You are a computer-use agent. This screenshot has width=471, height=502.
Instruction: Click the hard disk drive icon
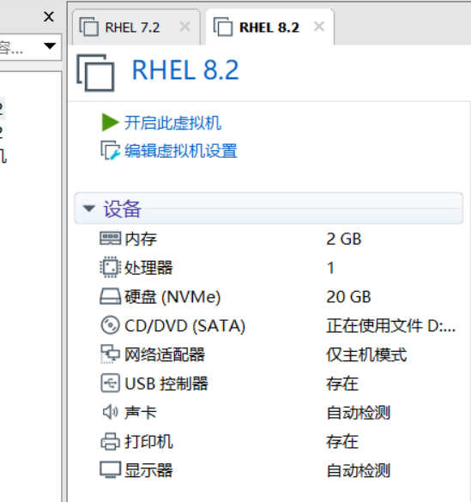(110, 296)
